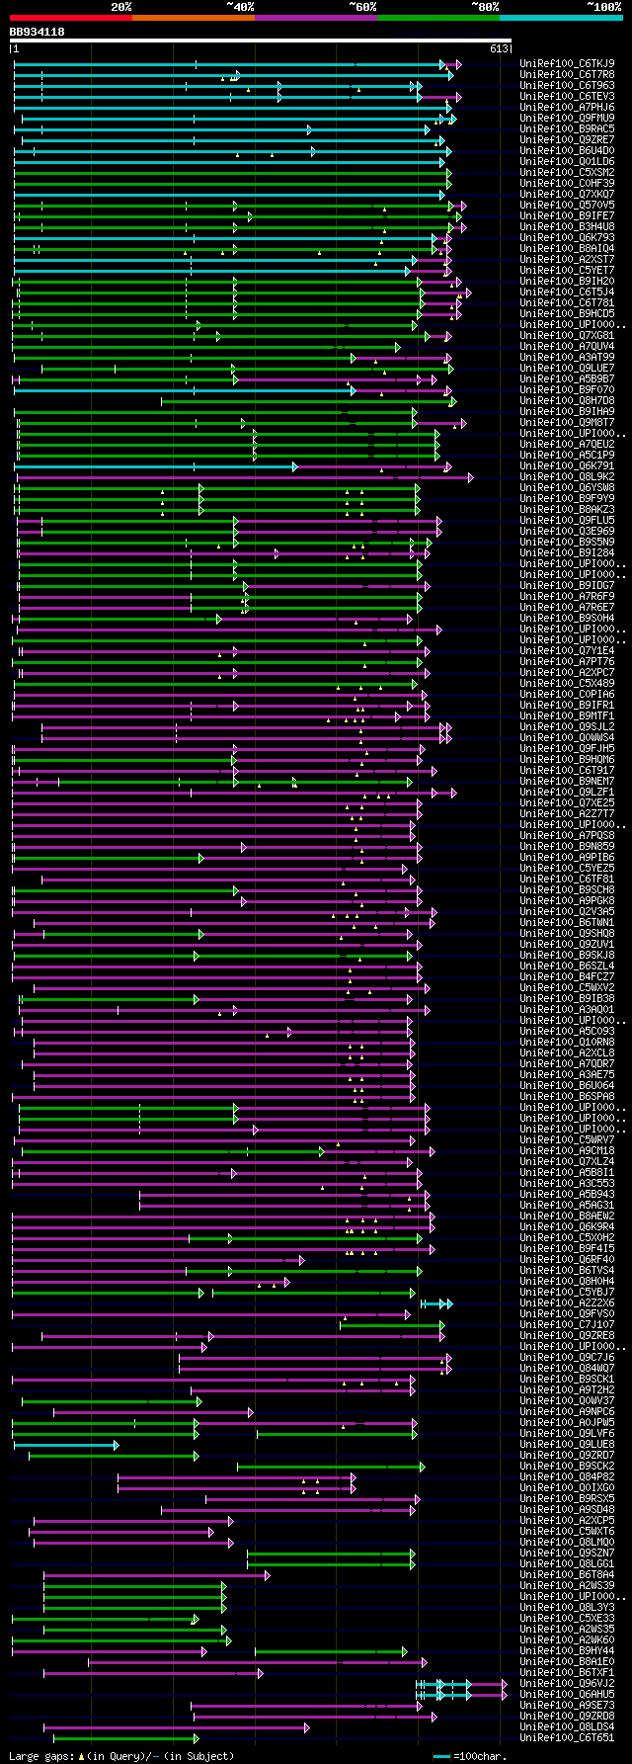632x1764 pixels.
Task: Select hit label UniRef100_C7J107
Action: 567,1324
